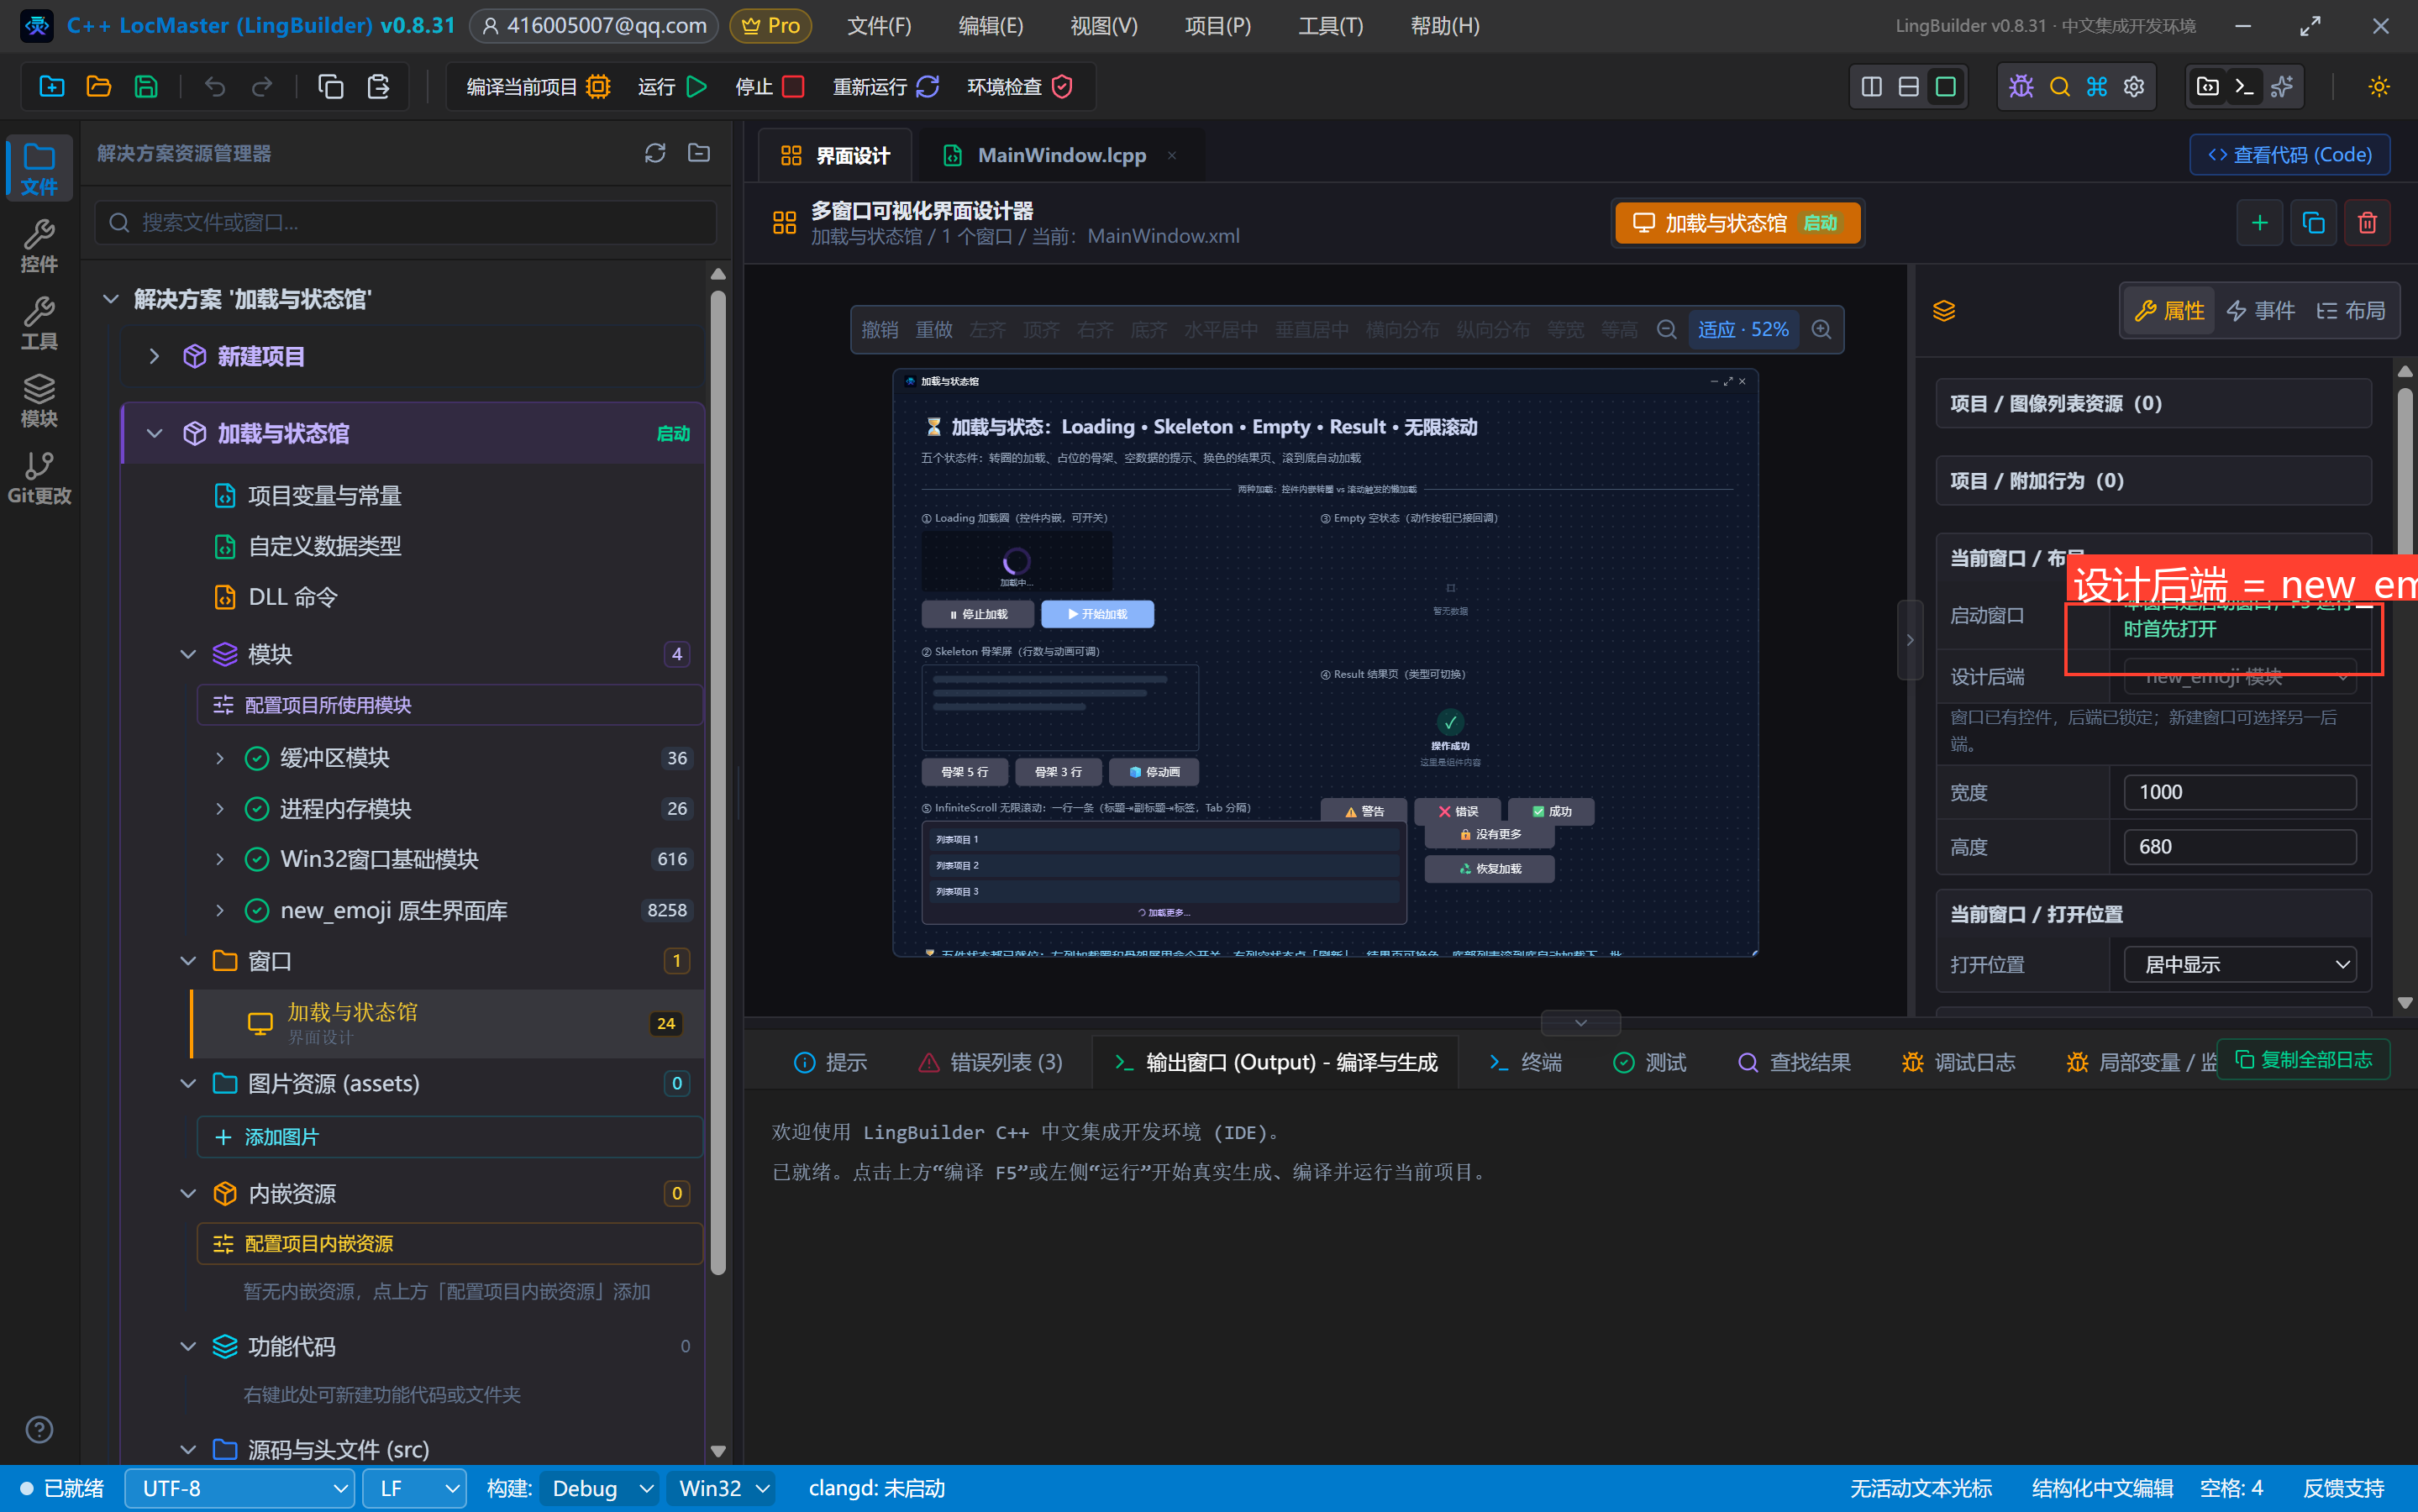Refresh the solution explorer
Viewport: 2418px width, 1512px height.
point(655,153)
